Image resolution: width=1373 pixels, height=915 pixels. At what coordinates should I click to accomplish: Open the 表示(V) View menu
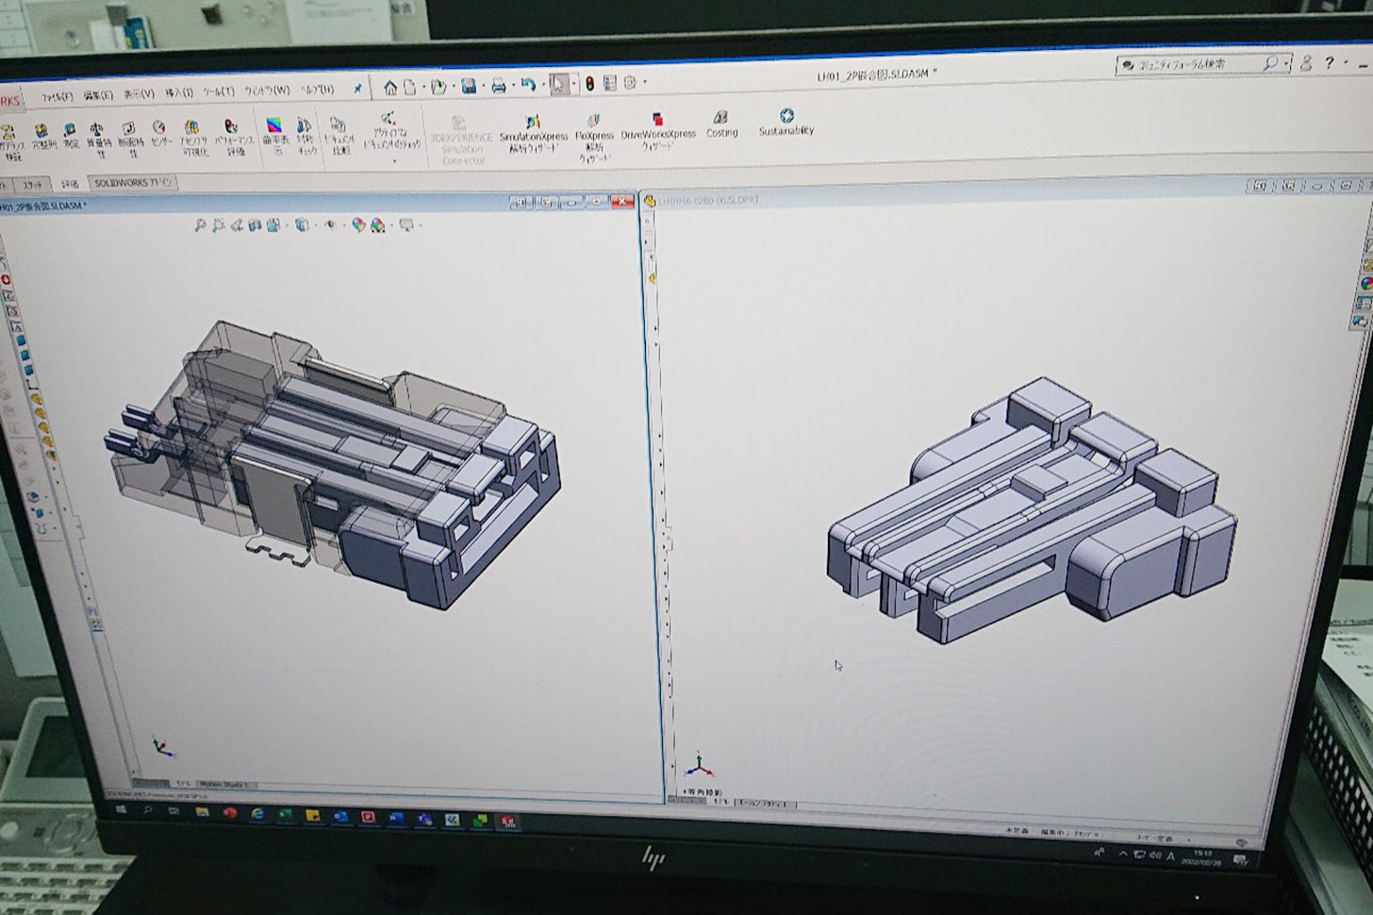(139, 94)
